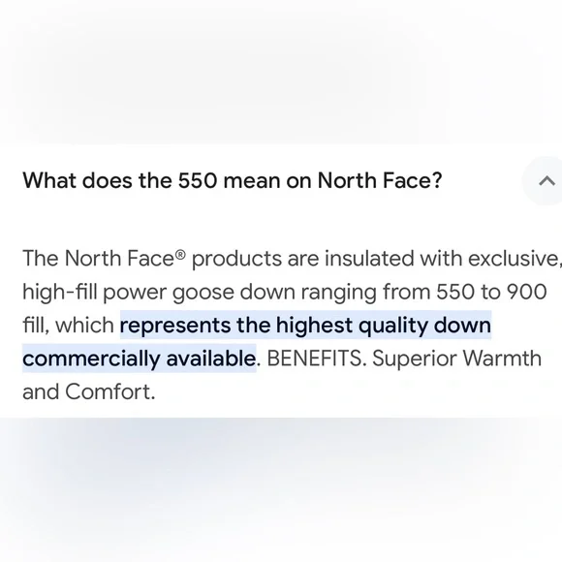This screenshot has width=562, height=562.
Task: Click the question 'What does the 550 mean'
Action: coord(233,180)
